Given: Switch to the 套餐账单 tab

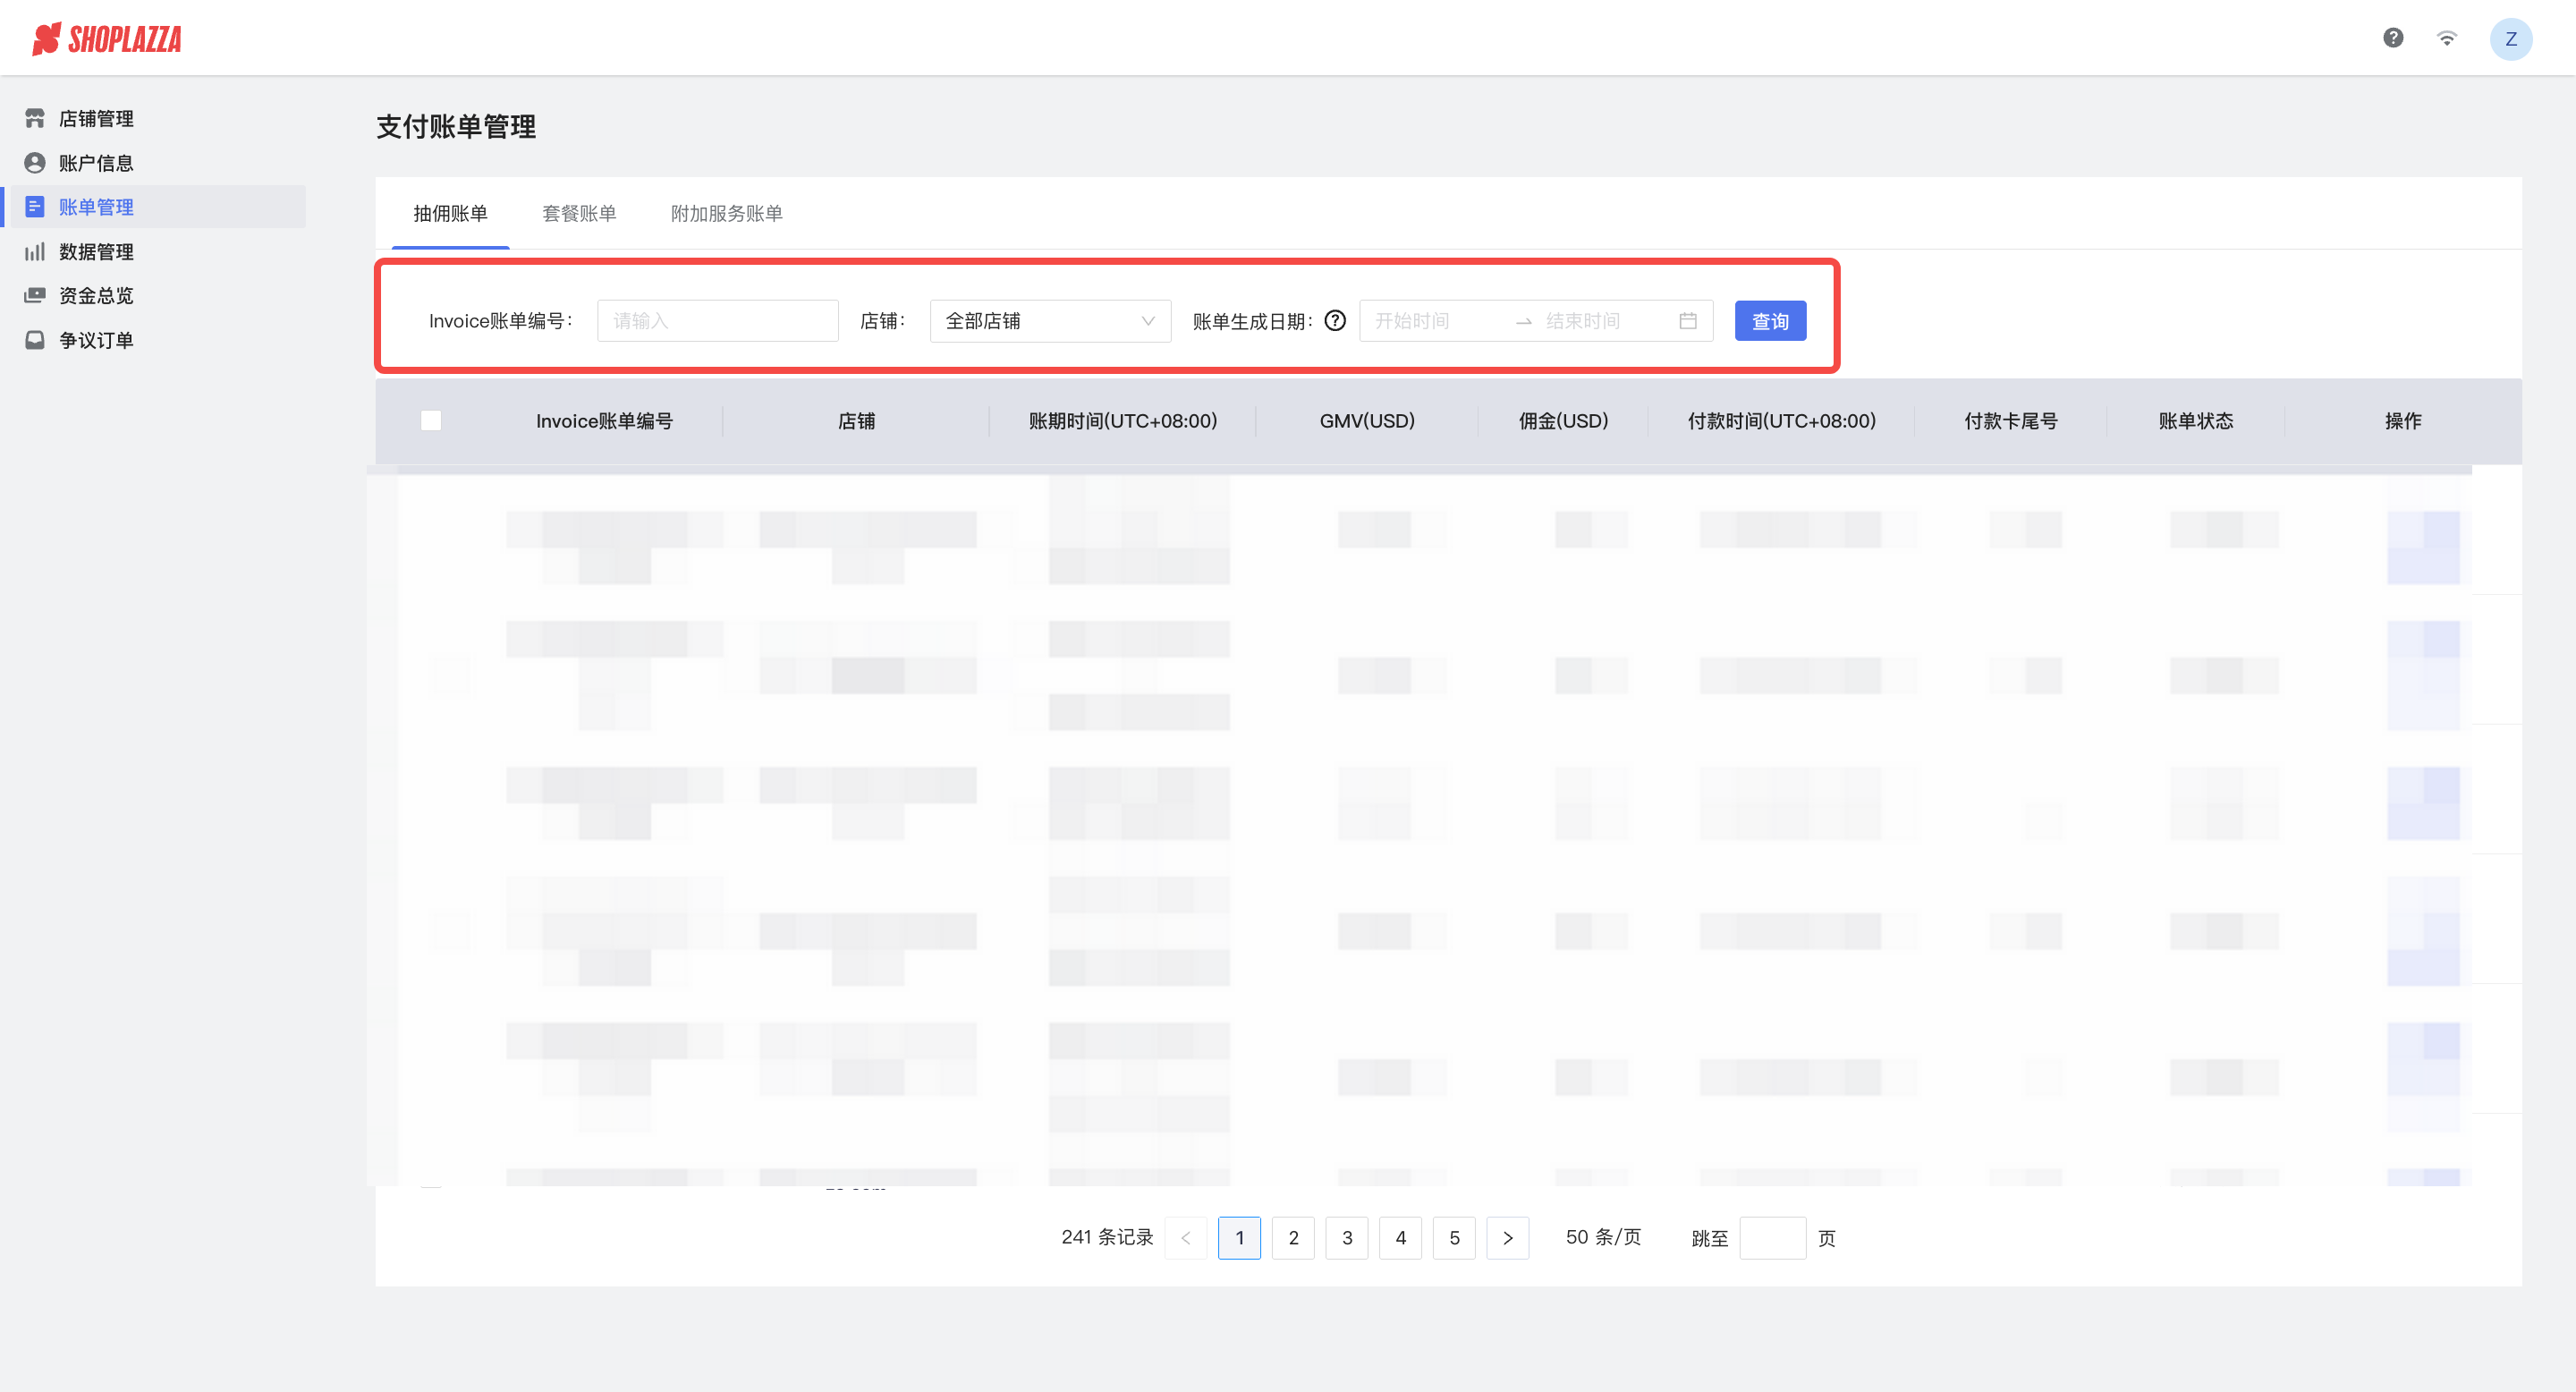Looking at the screenshot, I should click(579, 213).
